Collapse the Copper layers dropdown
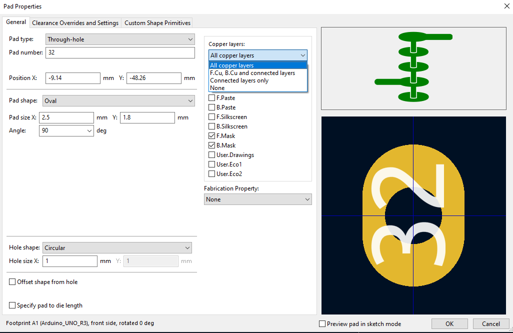The image size is (513, 333). [258, 55]
